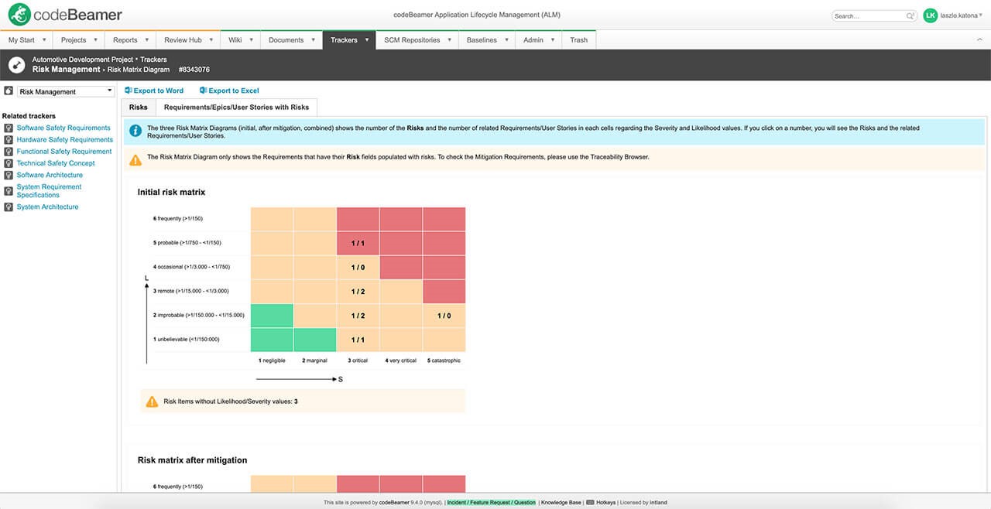Screen dimensions: 991x509
Task: Click the 'Initial risk matrix' heading
Action: pyautogui.click(x=171, y=192)
